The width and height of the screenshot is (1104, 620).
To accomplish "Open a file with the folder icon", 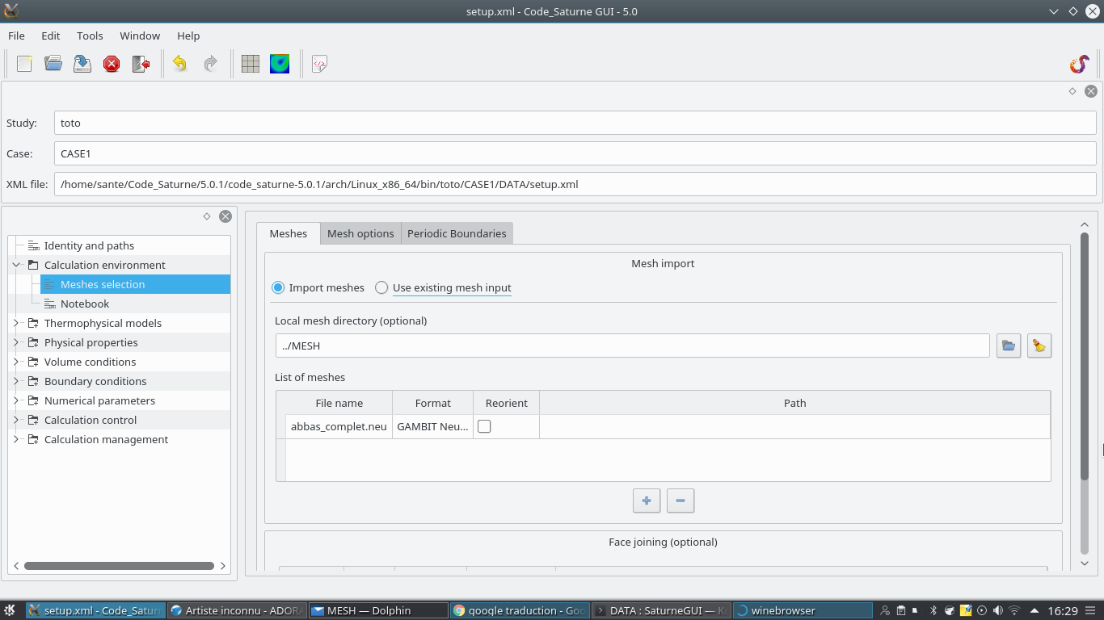I will pos(53,64).
